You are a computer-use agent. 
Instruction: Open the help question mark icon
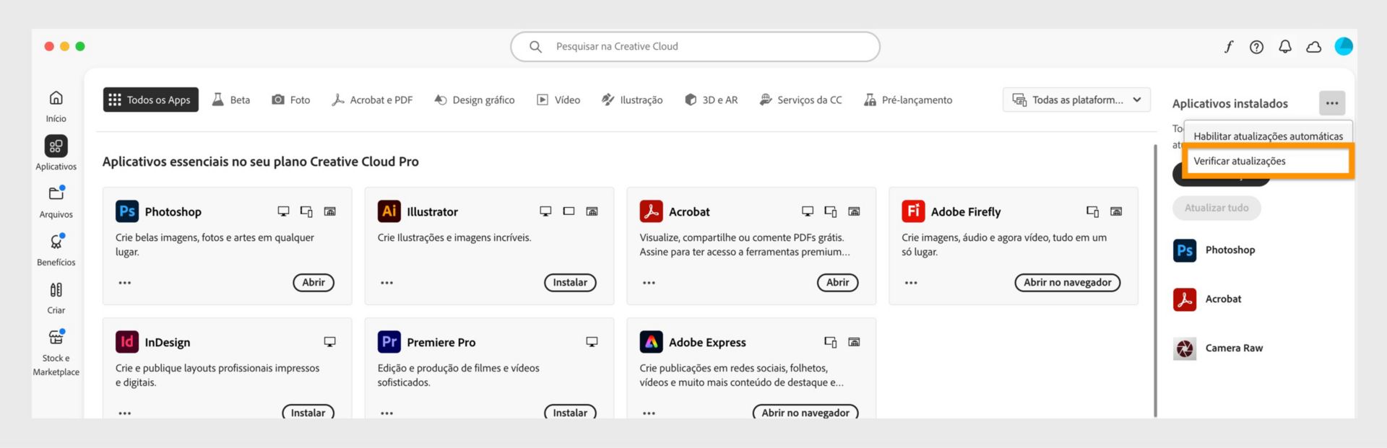[1256, 47]
